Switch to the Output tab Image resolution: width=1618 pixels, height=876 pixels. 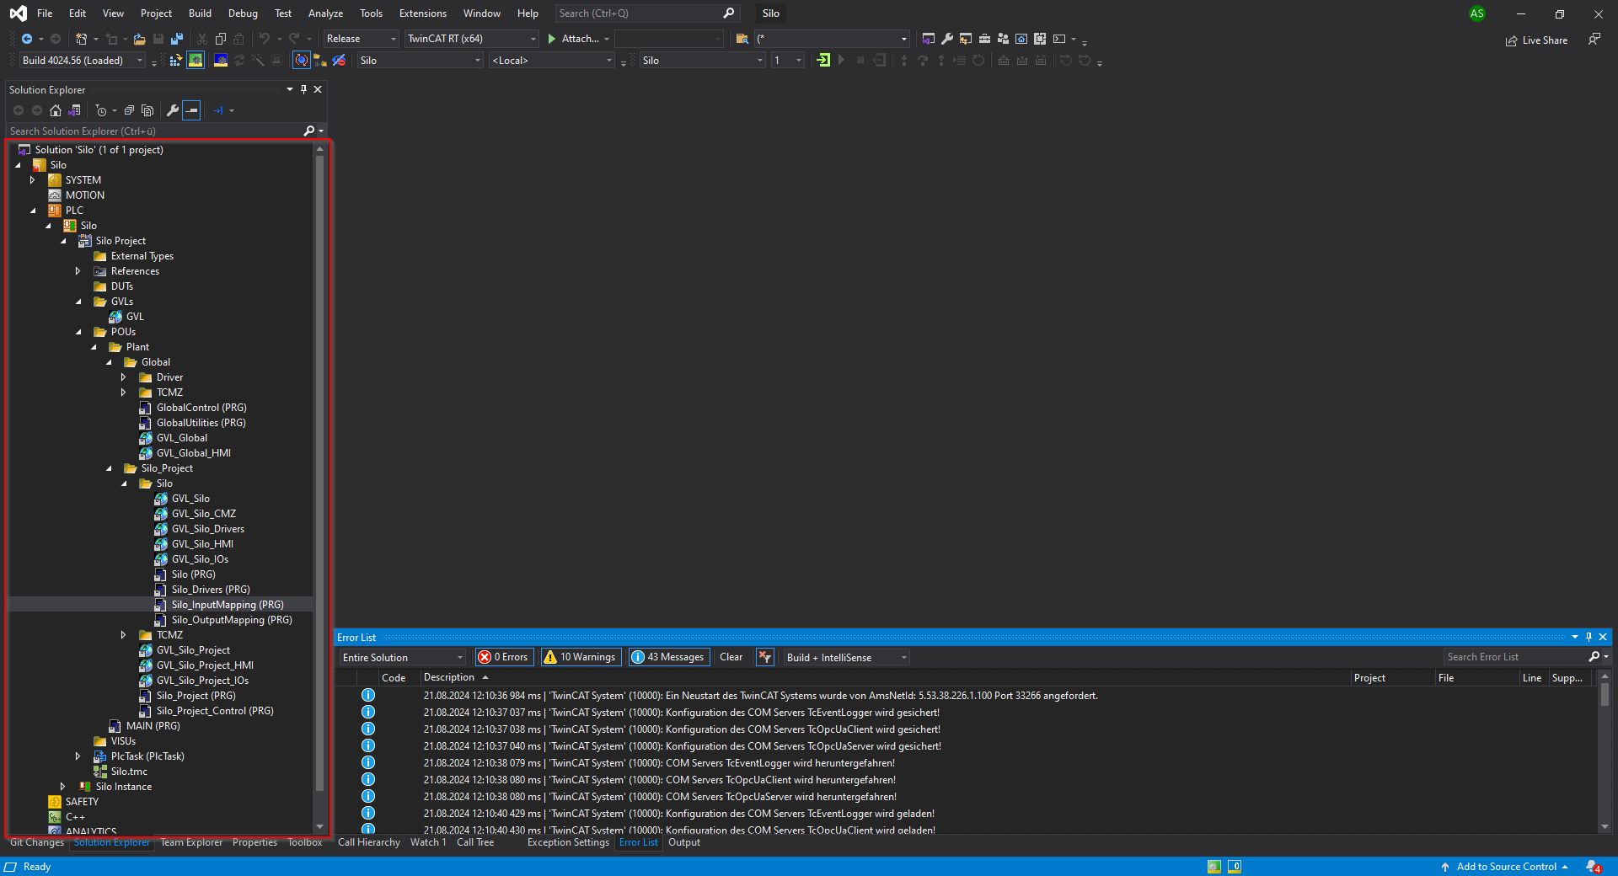683,842
